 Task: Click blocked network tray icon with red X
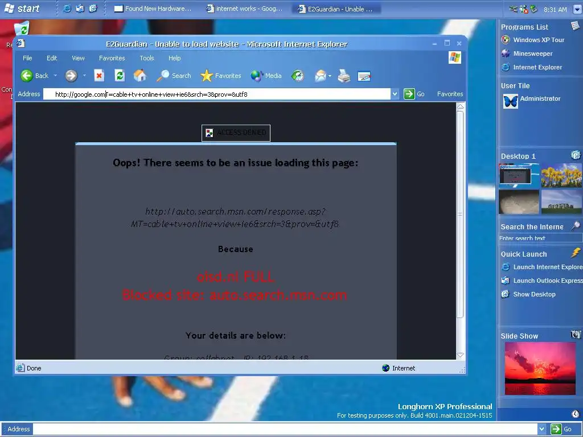(524, 9)
